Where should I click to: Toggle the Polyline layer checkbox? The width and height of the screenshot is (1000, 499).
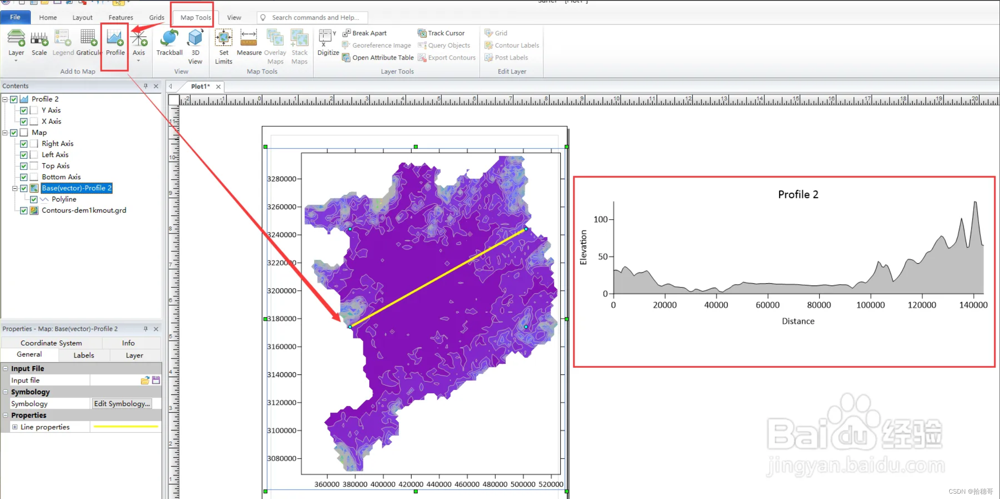pyautogui.click(x=34, y=199)
